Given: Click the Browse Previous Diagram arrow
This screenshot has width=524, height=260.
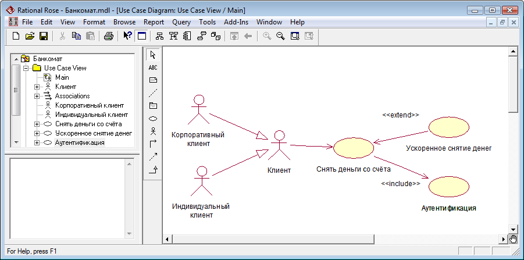Looking at the screenshot, I should click(248, 36).
